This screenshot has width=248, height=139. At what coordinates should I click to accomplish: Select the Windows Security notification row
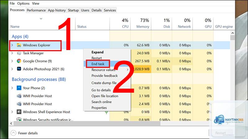pyautogui.click(x=48, y=120)
